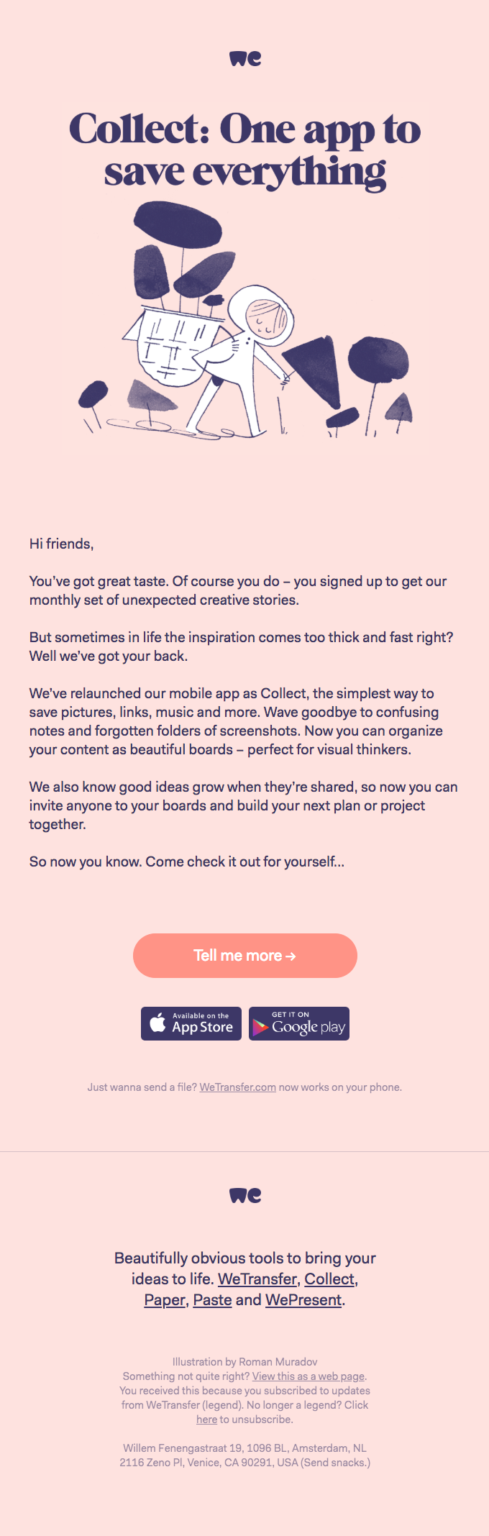
Task: Click the arrow inside the Tell me more button
Action: tap(291, 956)
